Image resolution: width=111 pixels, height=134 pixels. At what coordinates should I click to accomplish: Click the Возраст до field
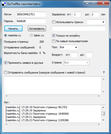[x=89, y=55]
